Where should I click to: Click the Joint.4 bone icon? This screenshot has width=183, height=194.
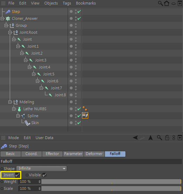(x=35, y=67)
